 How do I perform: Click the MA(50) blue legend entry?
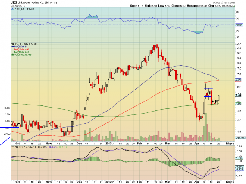[20, 47]
